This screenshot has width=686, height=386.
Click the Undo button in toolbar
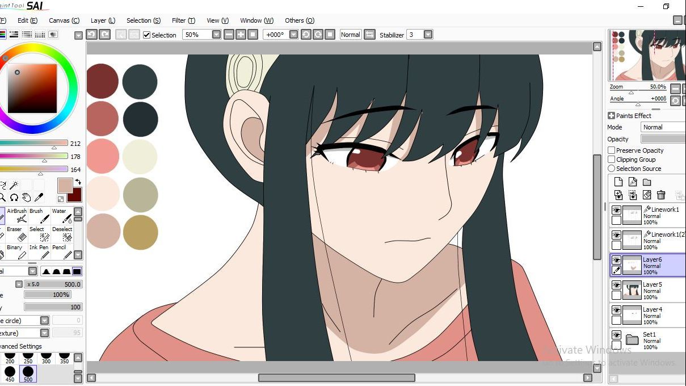[x=91, y=35]
